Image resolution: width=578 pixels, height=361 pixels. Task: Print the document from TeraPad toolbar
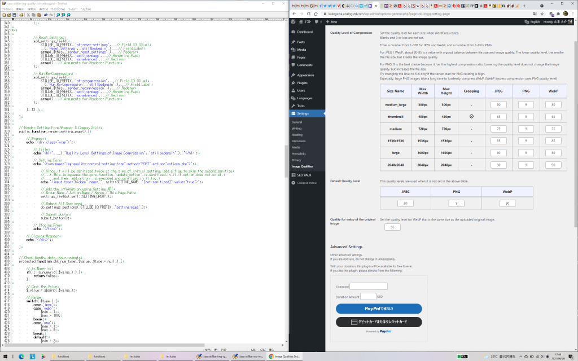pos(21,15)
